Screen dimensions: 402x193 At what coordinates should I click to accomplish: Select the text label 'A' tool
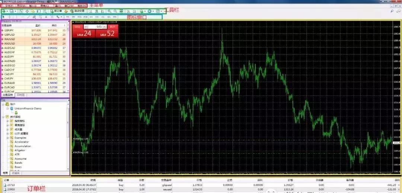(x=46, y=17)
